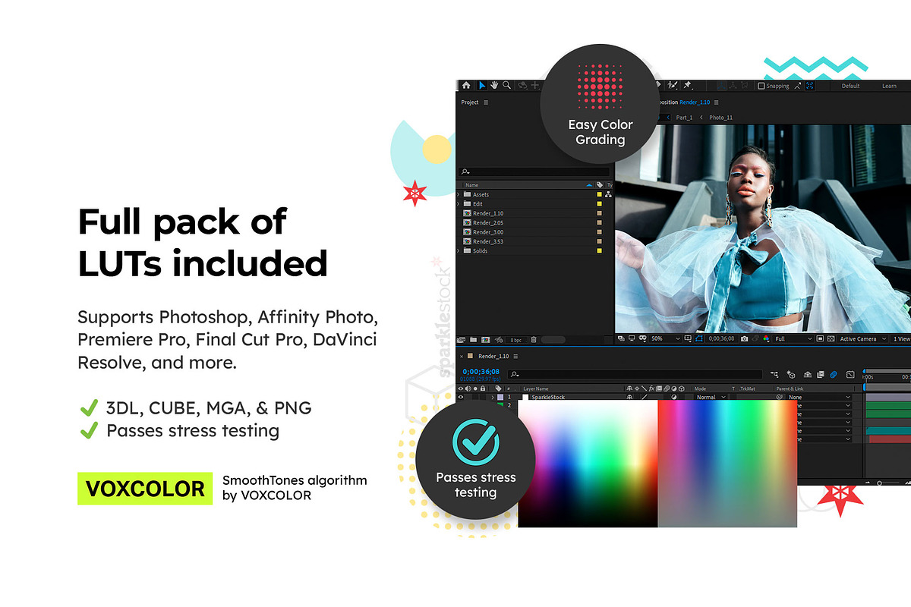Image resolution: width=911 pixels, height=607 pixels.
Task: Expand the Edit folder
Action: click(458, 204)
